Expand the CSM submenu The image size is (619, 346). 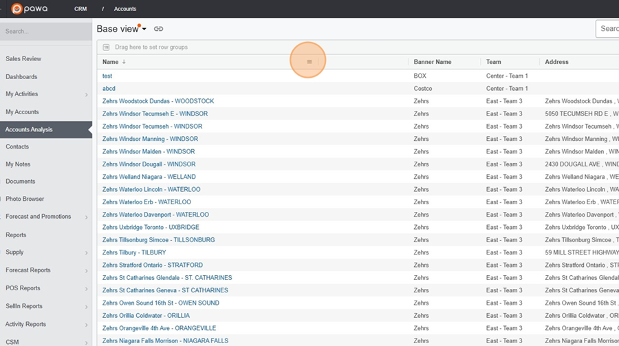tap(87, 343)
